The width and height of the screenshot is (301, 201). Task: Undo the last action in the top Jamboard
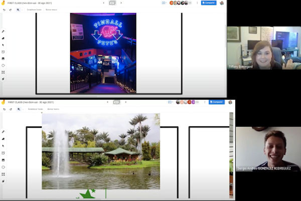point(4,10)
